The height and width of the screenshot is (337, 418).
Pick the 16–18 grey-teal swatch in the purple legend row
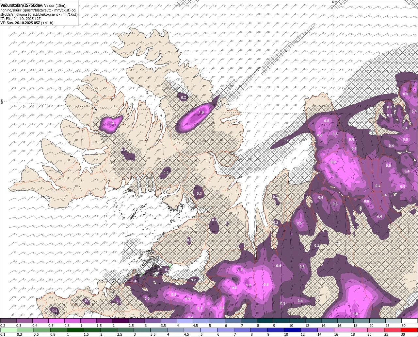(346, 321)
